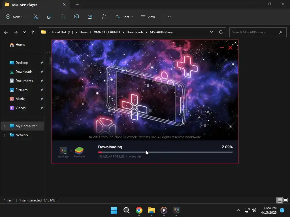Click the Copy icon in toolbar
Image resolution: width=290 pixels, height=217 pixels.
(49, 17)
